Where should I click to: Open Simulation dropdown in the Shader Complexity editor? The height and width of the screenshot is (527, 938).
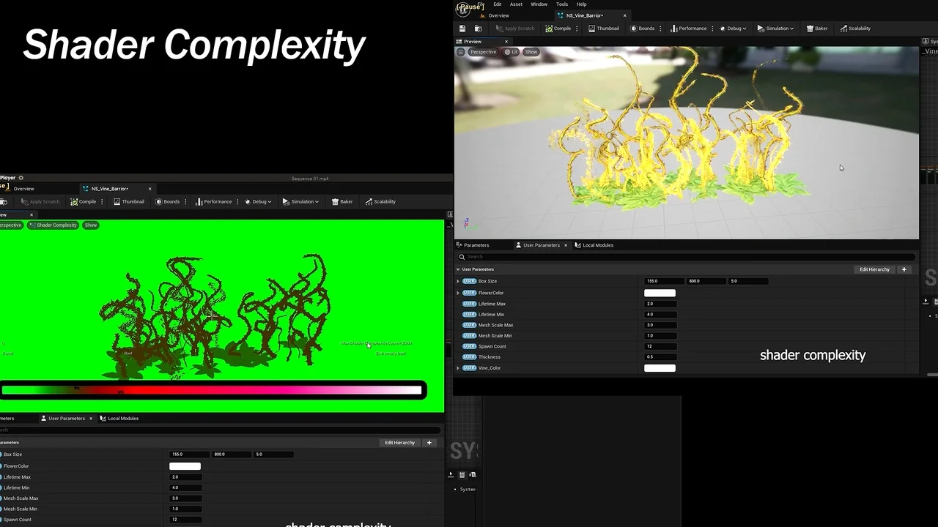click(301, 202)
